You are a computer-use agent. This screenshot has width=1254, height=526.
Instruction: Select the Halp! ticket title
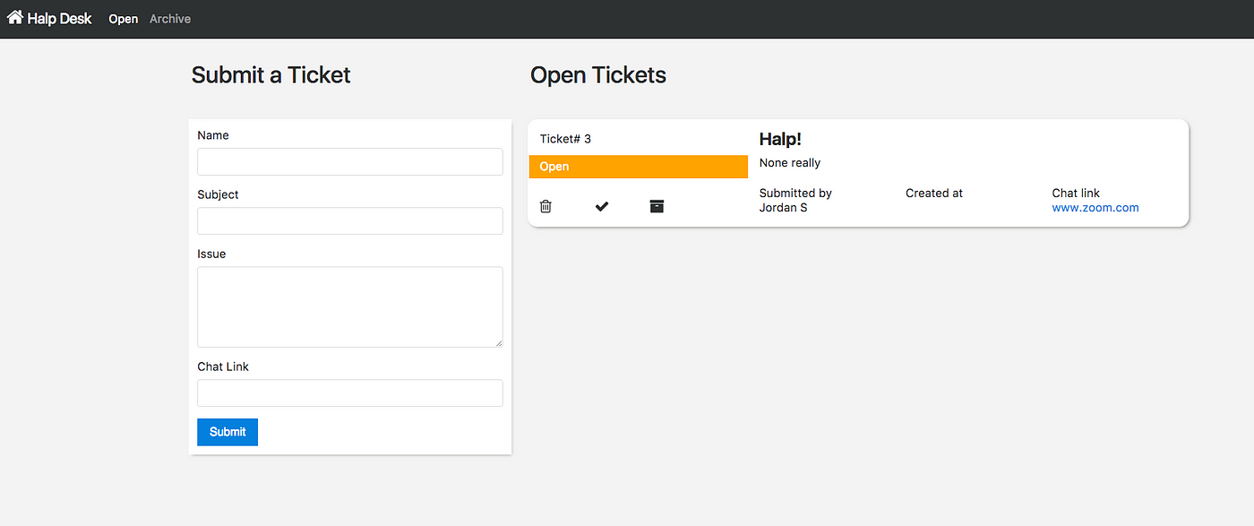point(780,139)
